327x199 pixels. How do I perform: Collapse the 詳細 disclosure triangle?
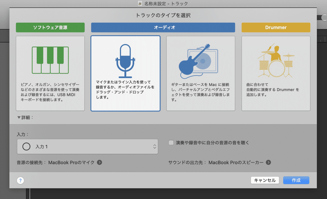click(19, 118)
